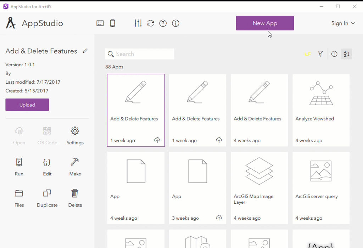This screenshot has width=363, height=248.
Task: Minimize the AppStudio window
Action: 322,6
